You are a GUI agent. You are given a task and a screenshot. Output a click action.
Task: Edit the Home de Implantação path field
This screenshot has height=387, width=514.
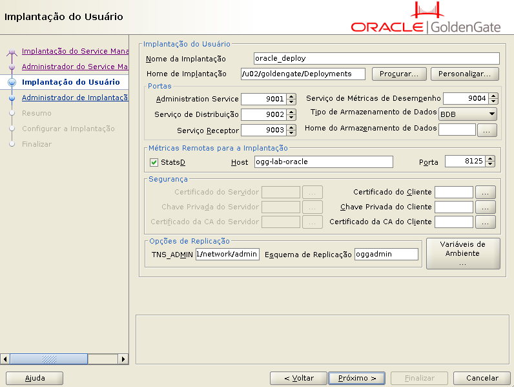303,74
